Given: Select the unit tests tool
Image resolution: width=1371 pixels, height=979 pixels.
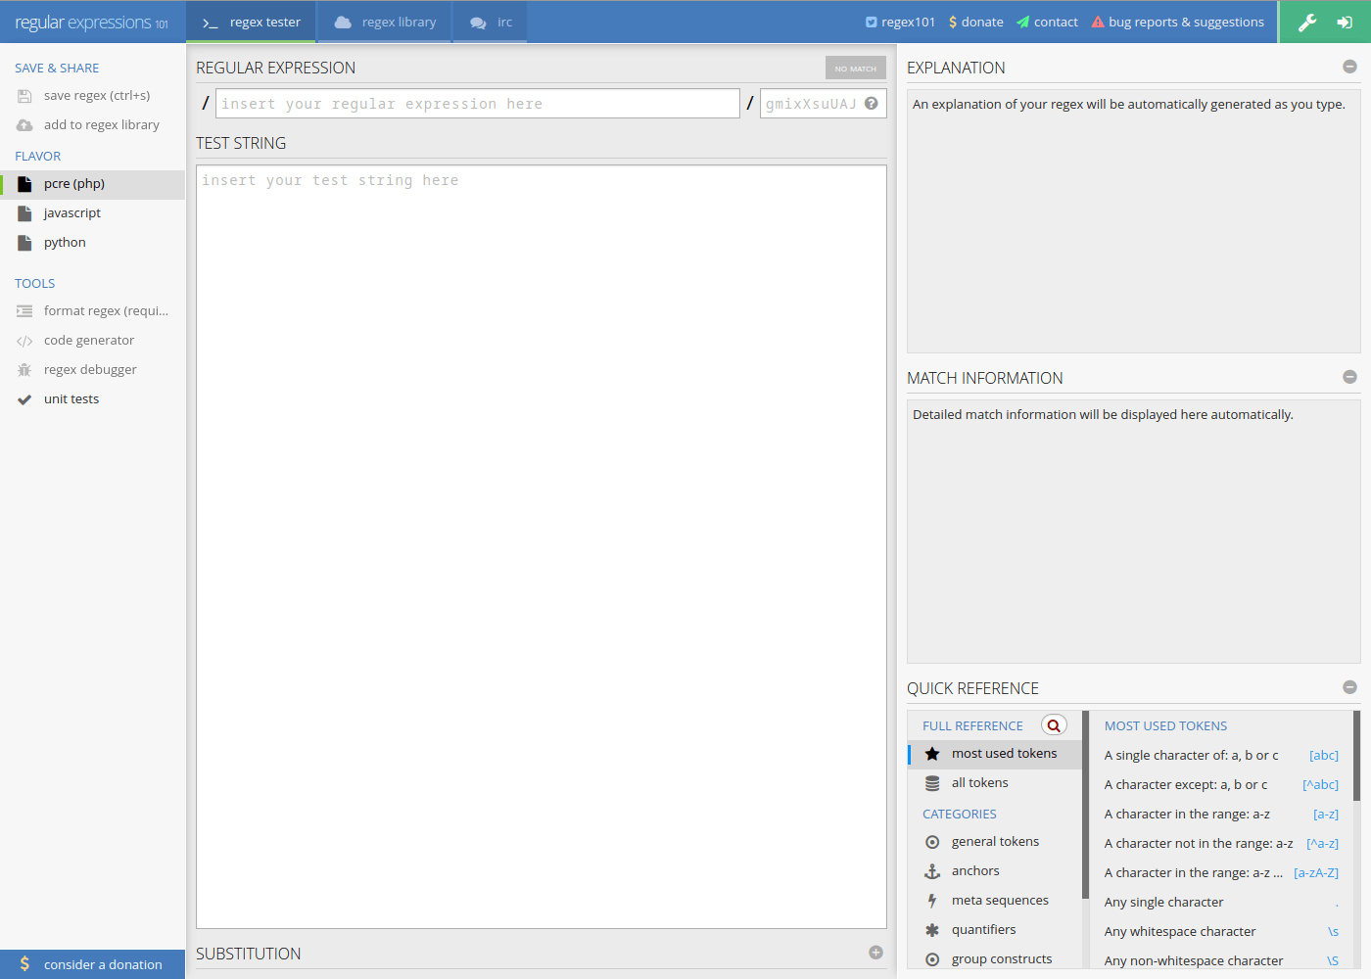Looking at the screenshot, I should [x=71, y=398].
